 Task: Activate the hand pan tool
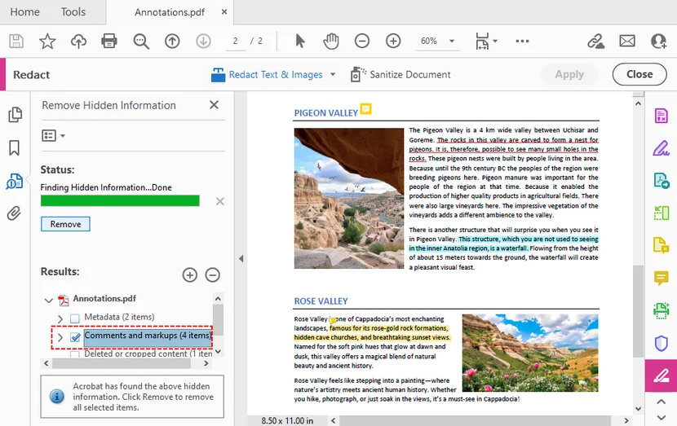(x=331, y=42)
